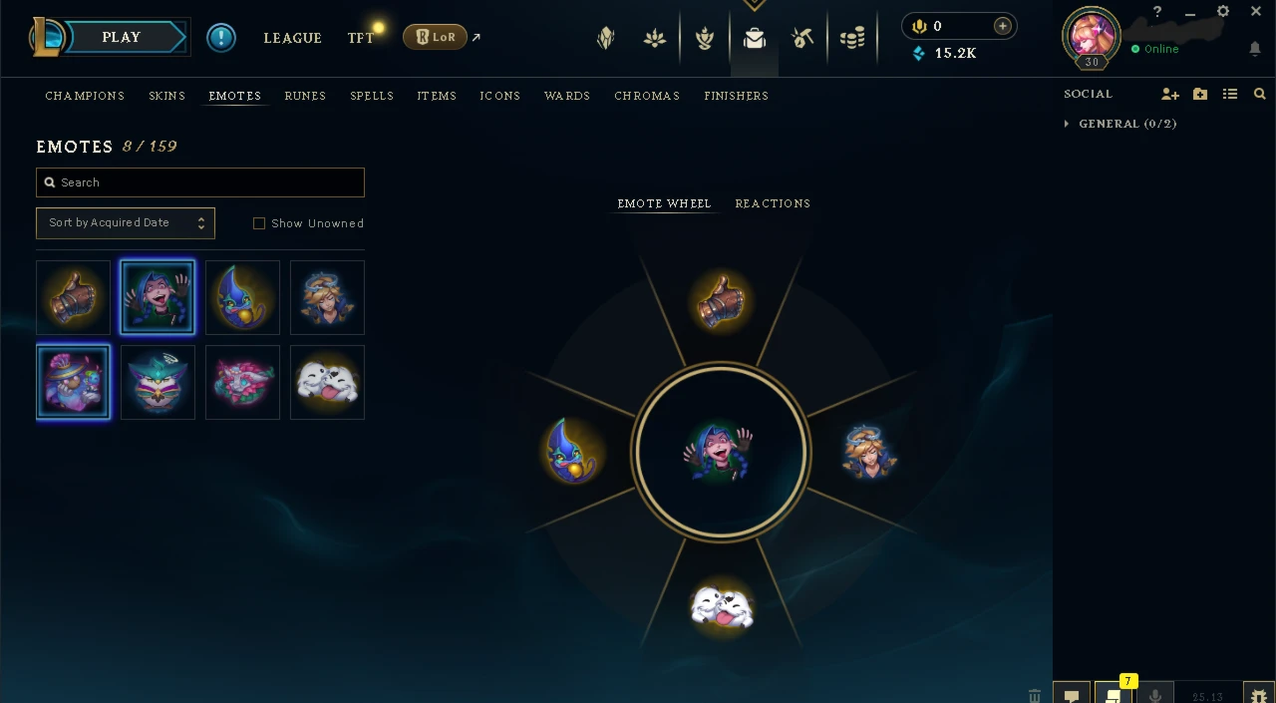Open the settings gear icon
The width and height of the screenshot is (1276, 703).
(1223, 12)
